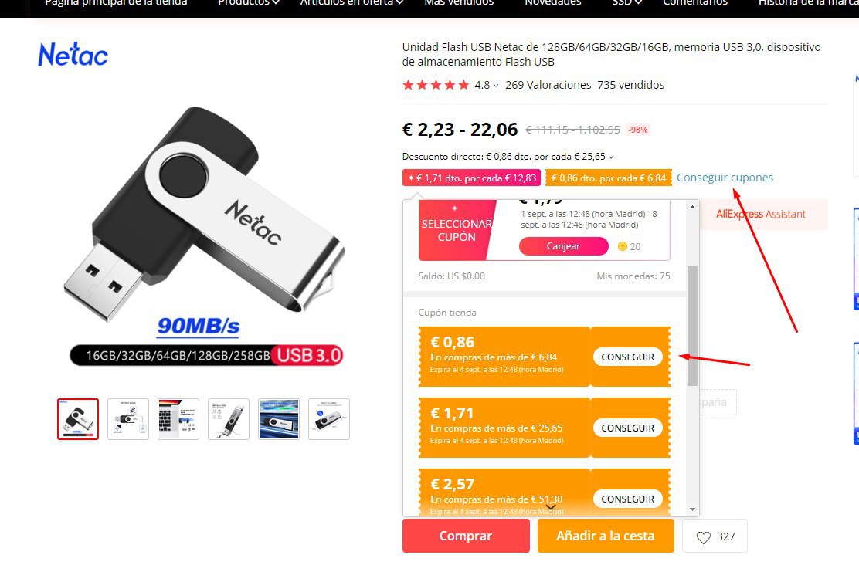Click the five-star rating icons
The image size is (859, 572).
pyautogui.click(x=436, y=85)
